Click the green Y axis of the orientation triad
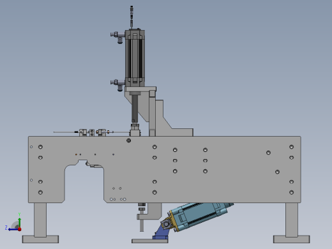This screenshot has height=249, width=332. click(19, 222)
